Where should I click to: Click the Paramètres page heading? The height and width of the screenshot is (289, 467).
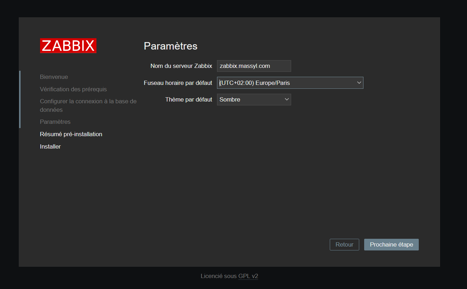click(171, 46)
